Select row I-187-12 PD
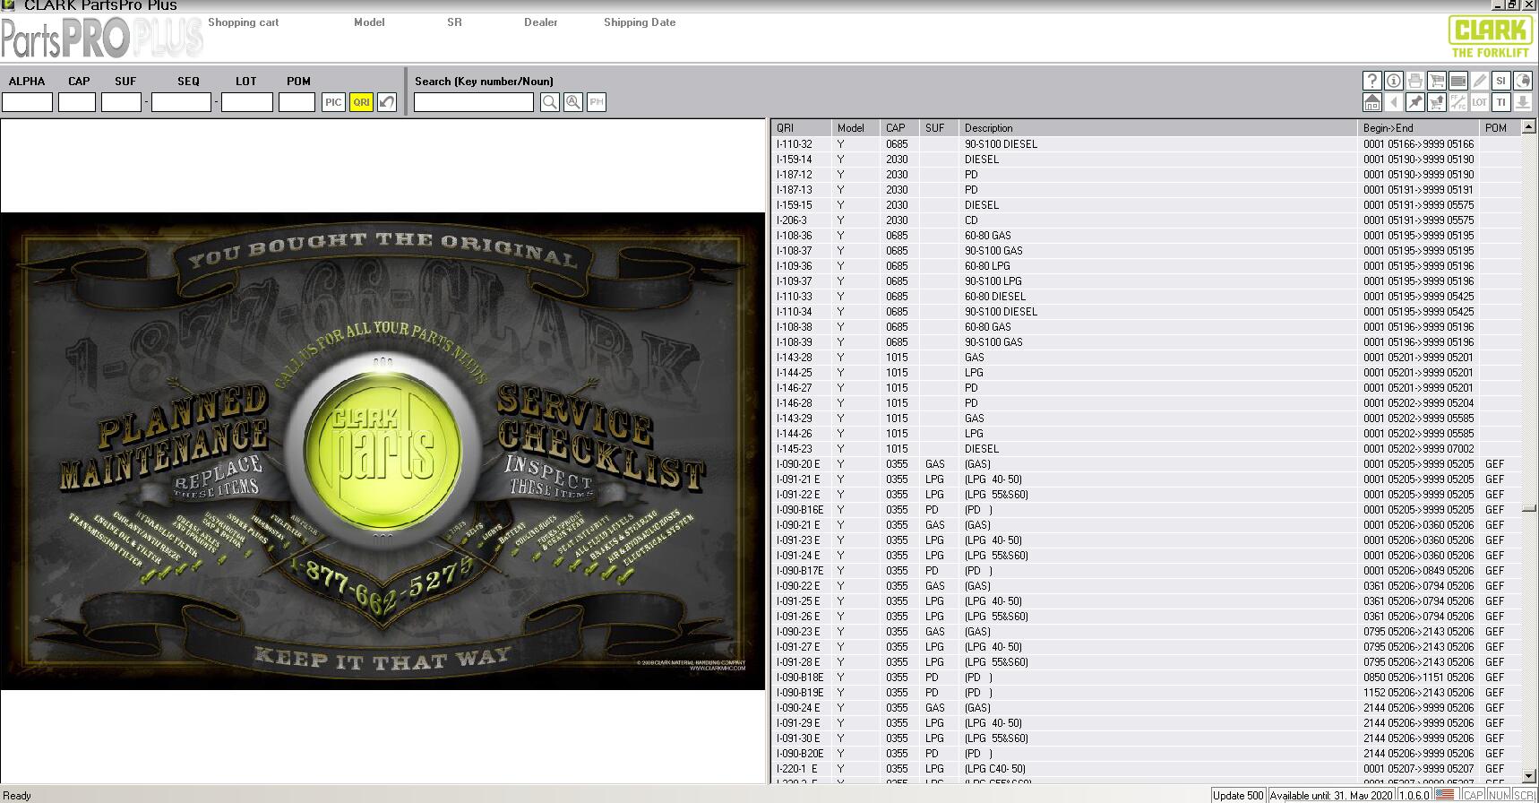The height and width of the screenshot is (803, 1539). pyautogui.click(x=1147, y=174)
